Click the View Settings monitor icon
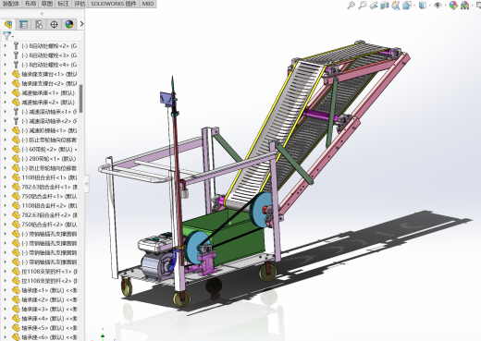Viewport: 481px width, 341px height. point(478,6)
